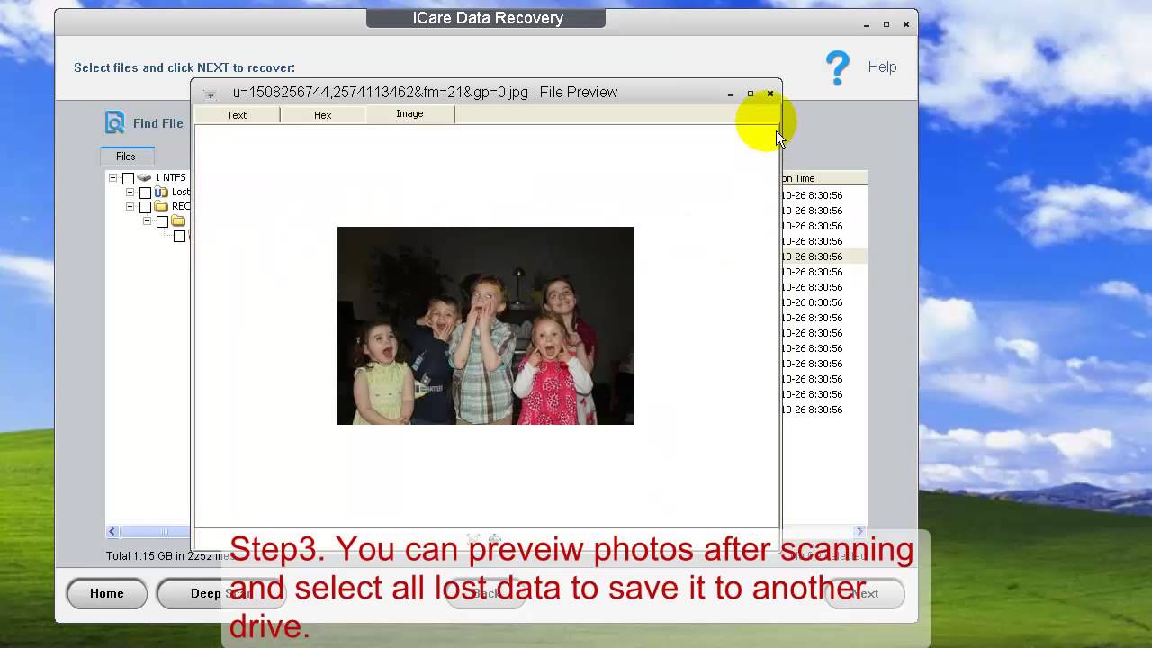The height and width of the screenshot is (648, 1152).
Task: Click the previewed children photo
Action: click(x=486, y=326)
